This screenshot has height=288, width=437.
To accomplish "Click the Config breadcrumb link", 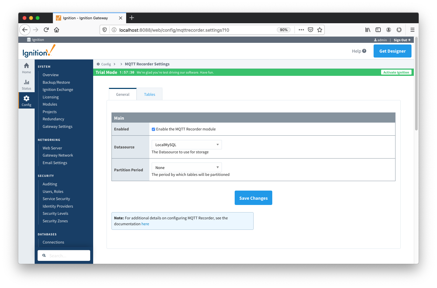I will click(106, 64).
